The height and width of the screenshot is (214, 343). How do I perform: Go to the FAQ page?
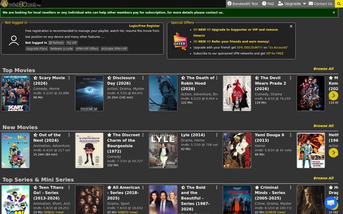pos(268,4)
